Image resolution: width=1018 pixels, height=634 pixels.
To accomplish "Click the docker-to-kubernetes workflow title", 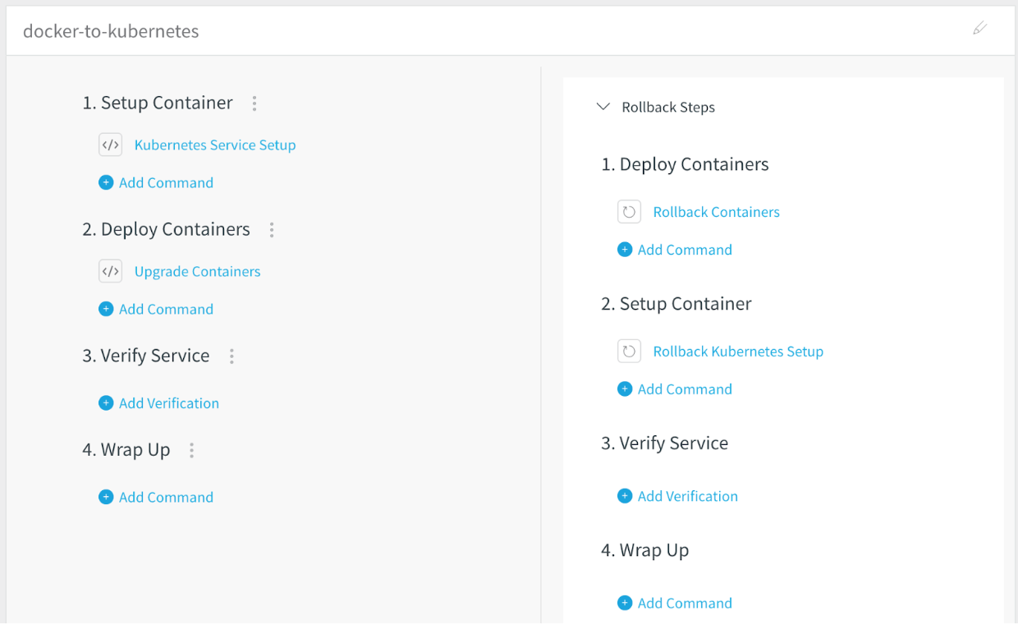I will point(111,32).
